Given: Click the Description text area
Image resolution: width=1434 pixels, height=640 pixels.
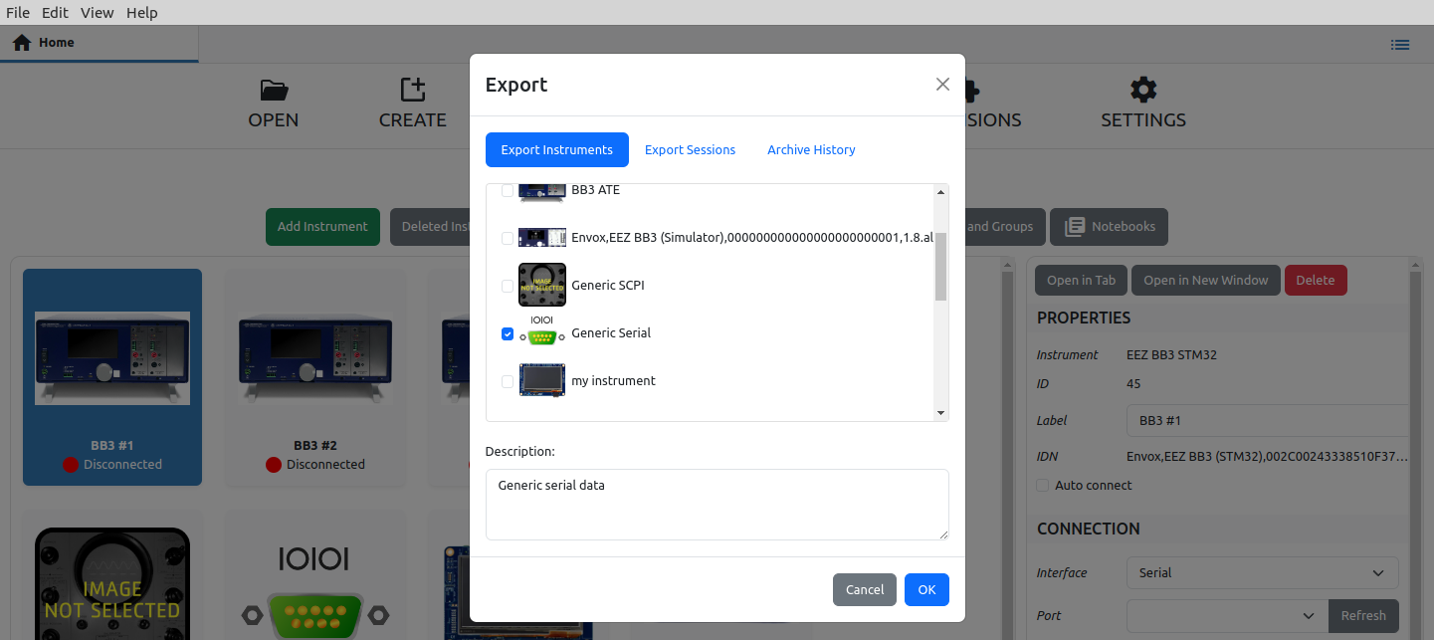Looking at the screenshot, I should tap(717, 505).
